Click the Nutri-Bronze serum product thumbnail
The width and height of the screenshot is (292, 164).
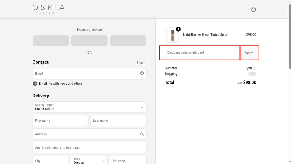172,35
